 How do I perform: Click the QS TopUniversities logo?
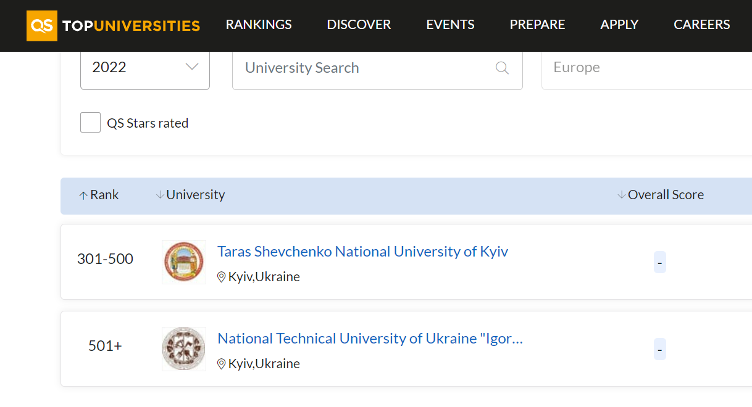click(112, 25)
